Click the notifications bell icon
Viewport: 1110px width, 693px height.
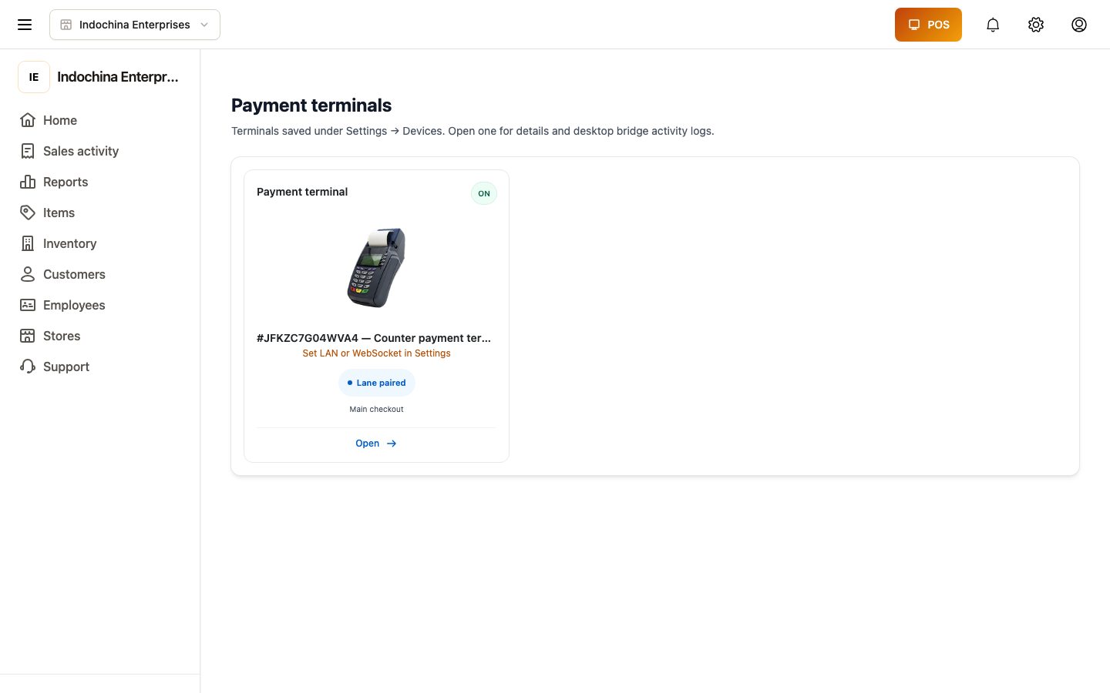(x=993, y=25)
